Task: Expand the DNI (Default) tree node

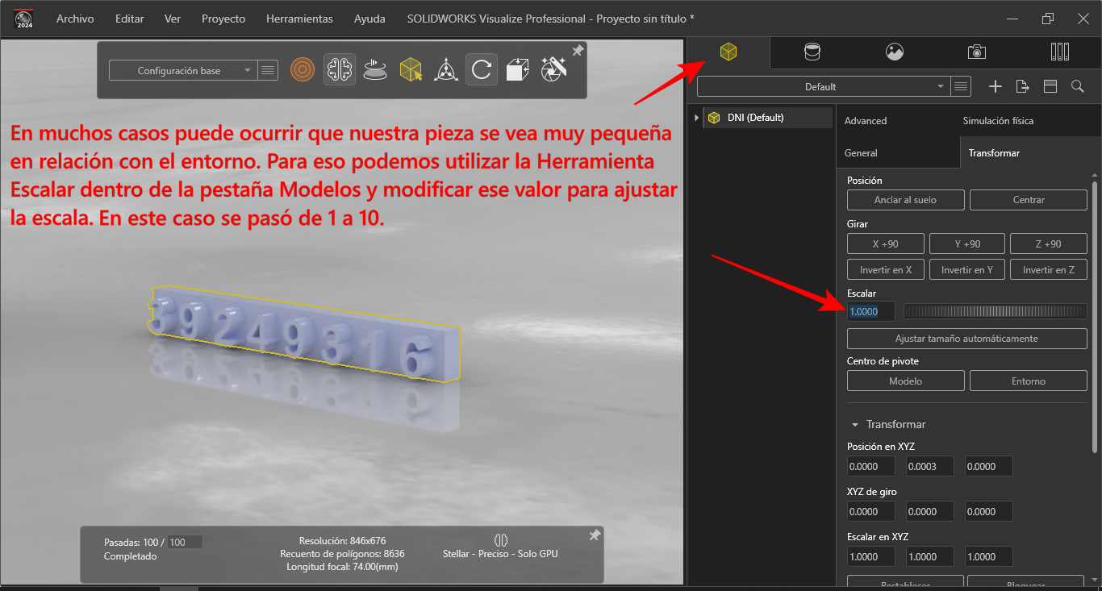Action: [697, 118]
